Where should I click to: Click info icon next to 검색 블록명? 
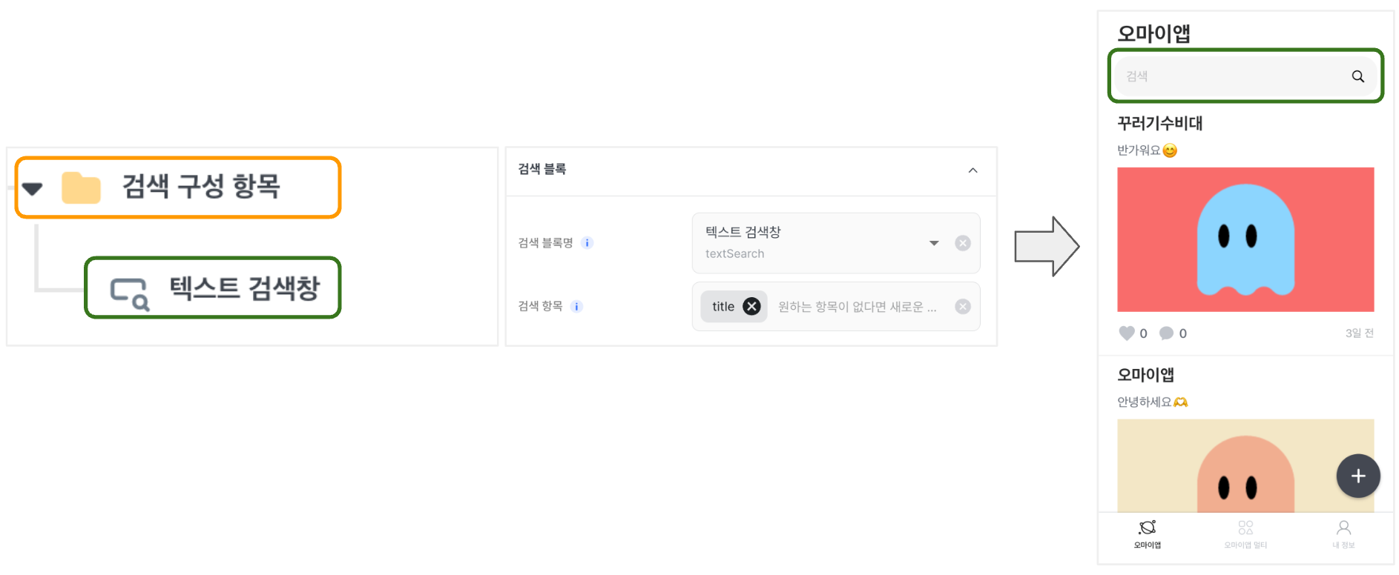587,243
